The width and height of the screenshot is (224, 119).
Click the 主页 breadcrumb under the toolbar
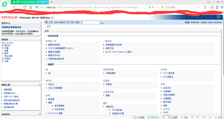pyautogui.click(x=48, y=26)
